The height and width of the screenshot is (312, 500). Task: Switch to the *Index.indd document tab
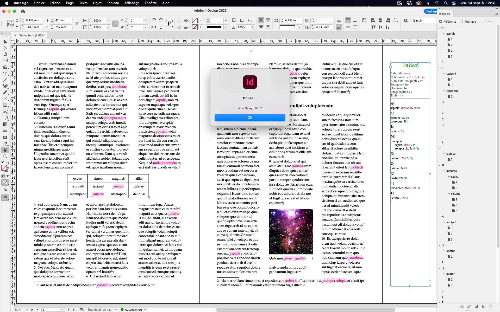pyautogui.click(x=31, y=35)
